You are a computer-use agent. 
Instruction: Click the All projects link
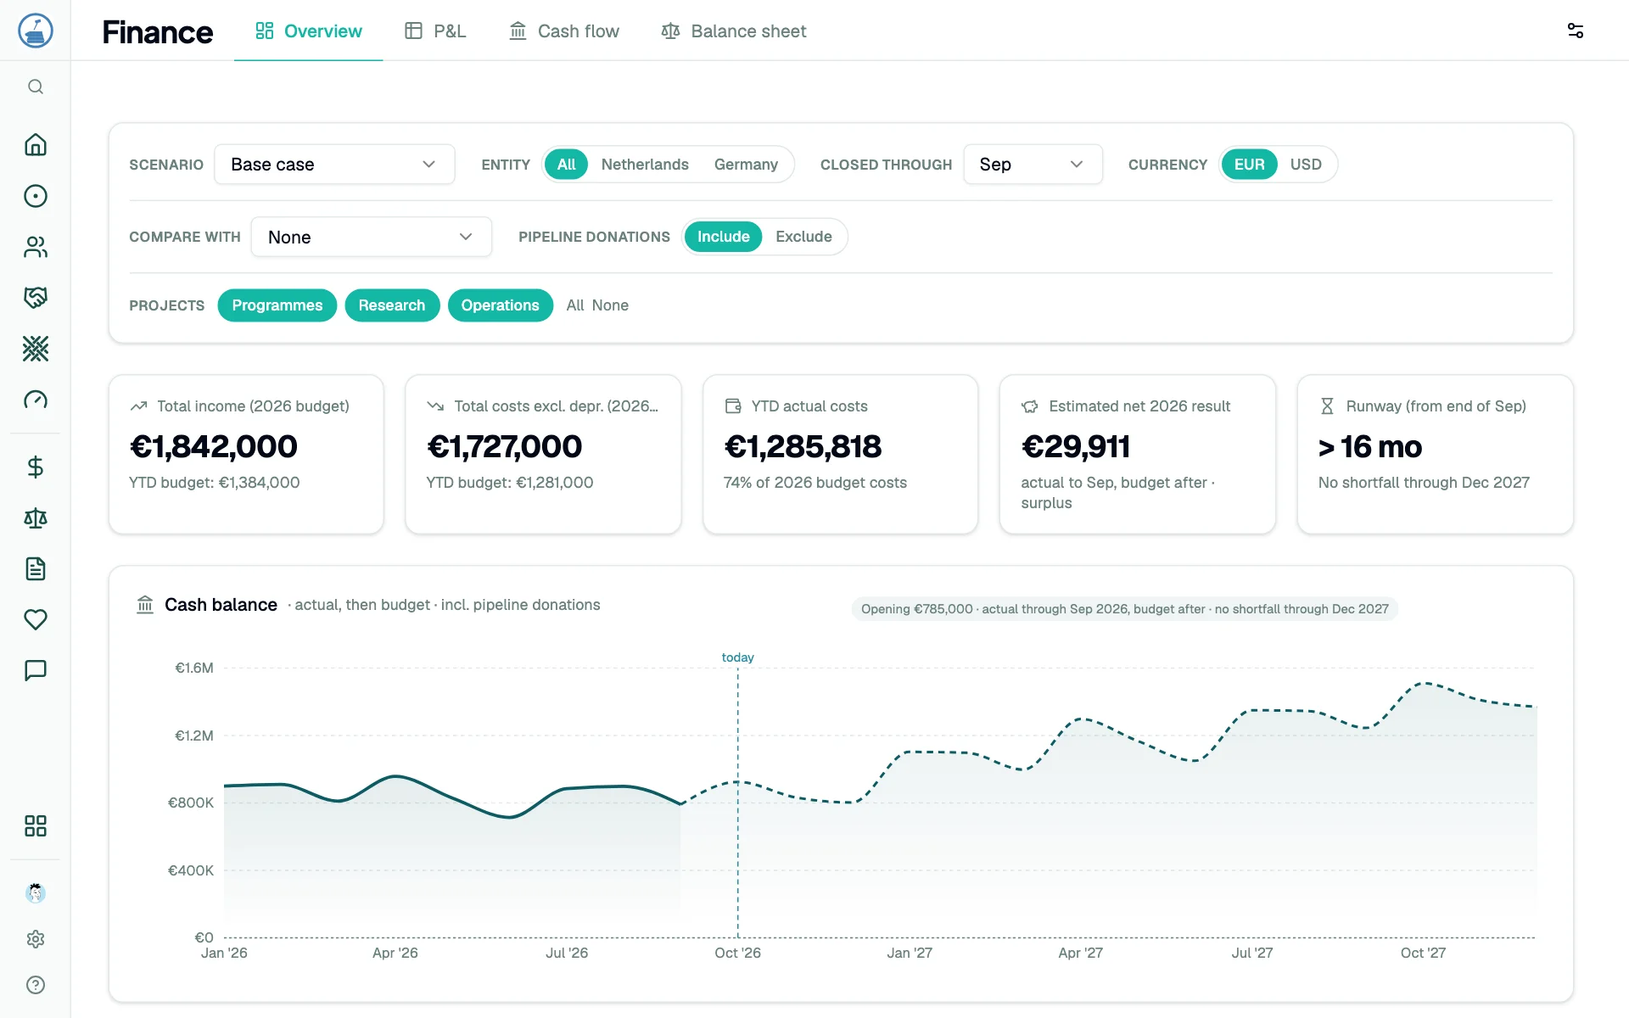(x=575, y=305)
